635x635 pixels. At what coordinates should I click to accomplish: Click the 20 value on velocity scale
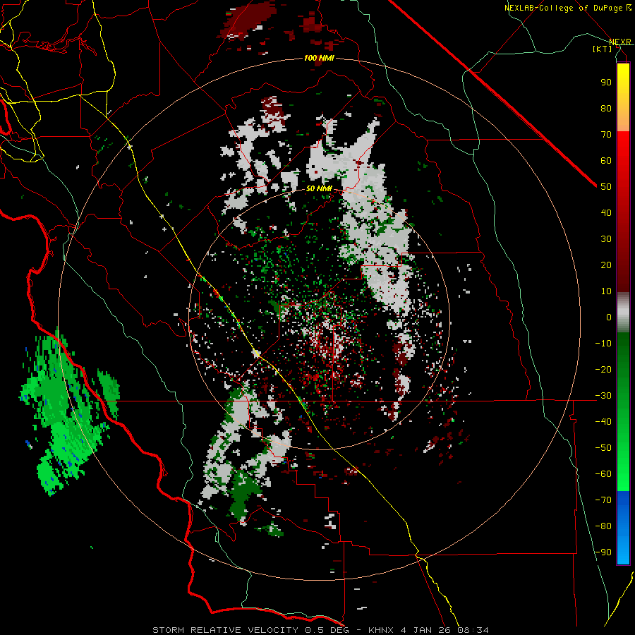tap(606, 265)
